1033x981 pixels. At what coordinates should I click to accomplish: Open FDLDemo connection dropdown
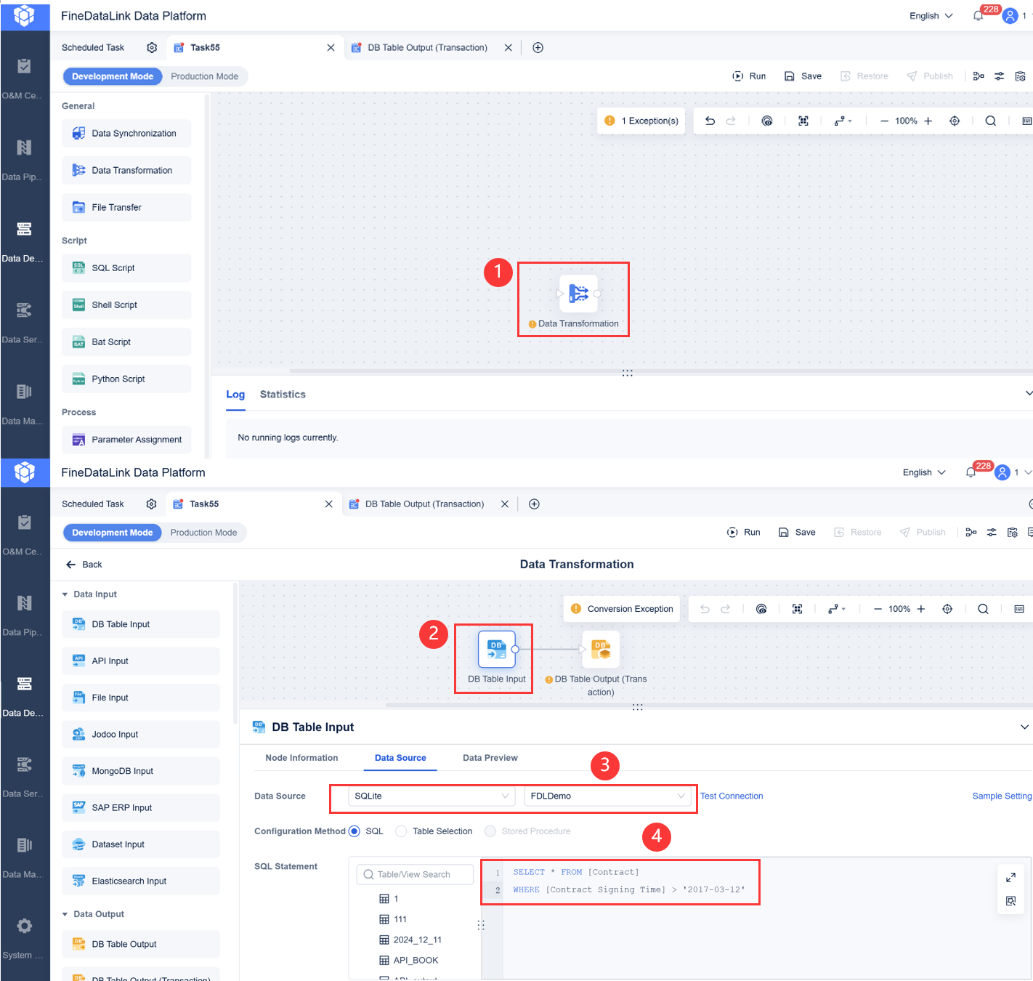607,796
